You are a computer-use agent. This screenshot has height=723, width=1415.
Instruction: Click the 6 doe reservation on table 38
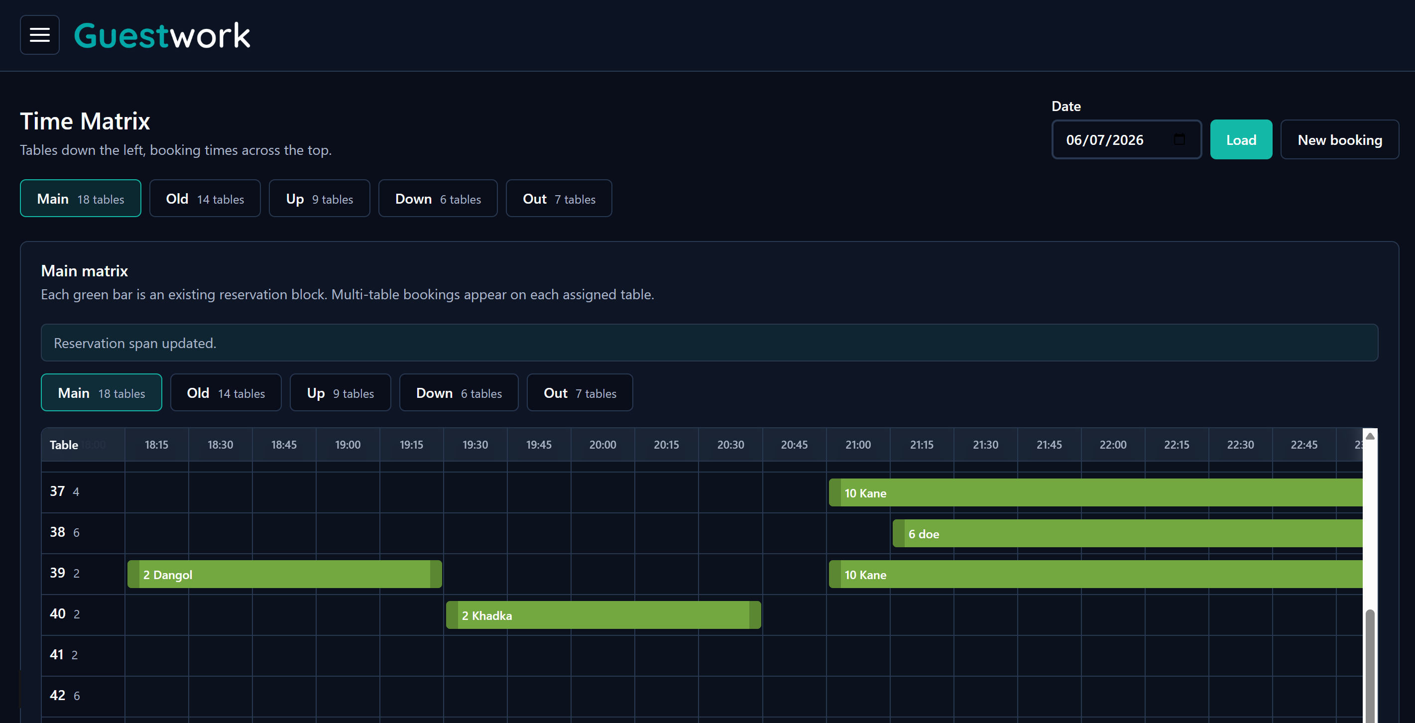(x=1128, y=533)
